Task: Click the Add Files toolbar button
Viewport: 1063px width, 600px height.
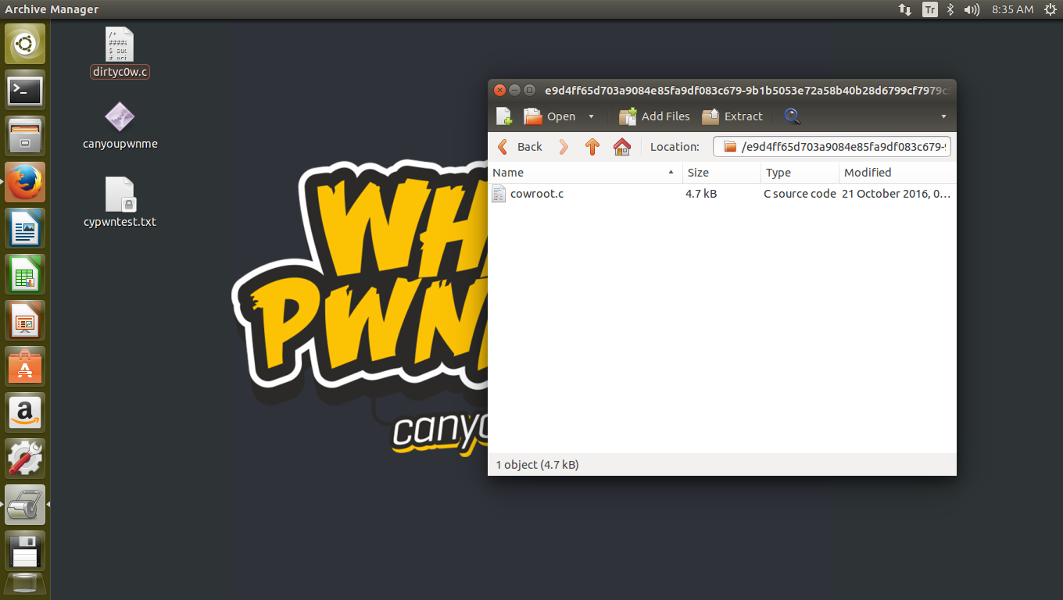Action: (654, 116)
